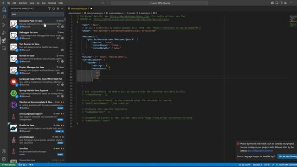Open the Search view in activity bar
Screen dimensions: 297x167
pos(4,17)
